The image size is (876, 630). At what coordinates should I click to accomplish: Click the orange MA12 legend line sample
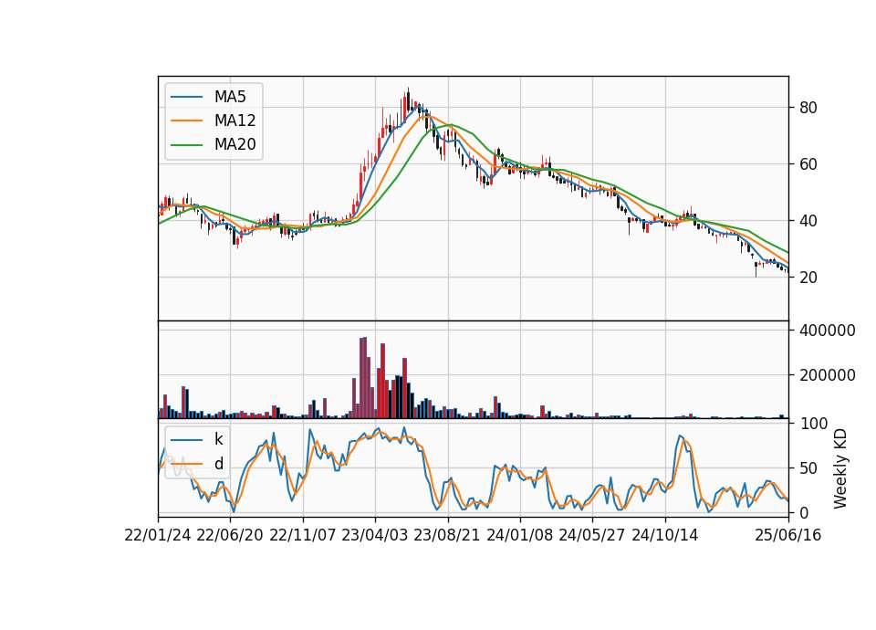point(186,121)
